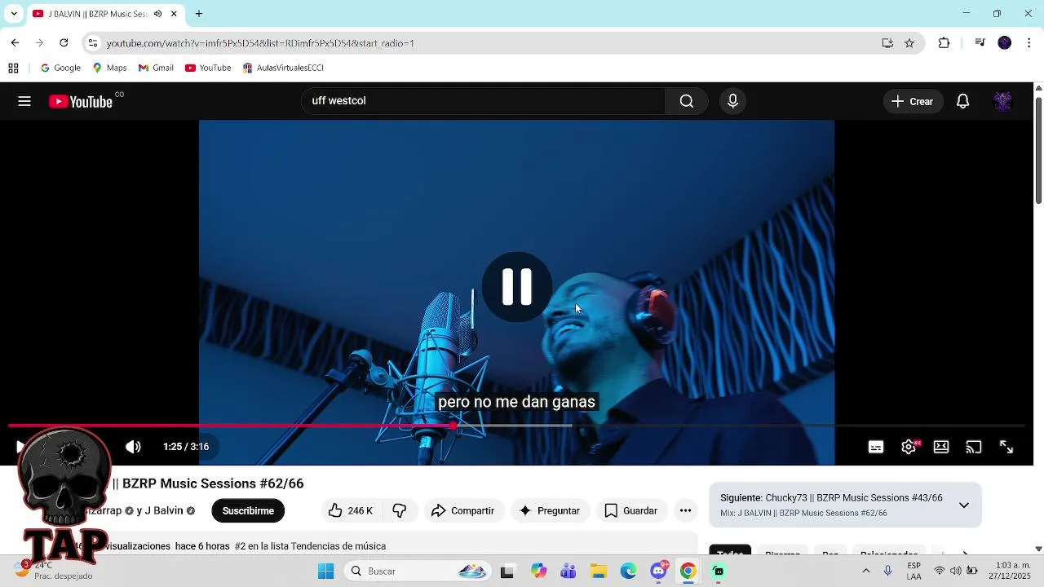The width and height of the screenshot is (1044, 587).
Task: Subscribe with the Suscribirme button
Action: 248,511
